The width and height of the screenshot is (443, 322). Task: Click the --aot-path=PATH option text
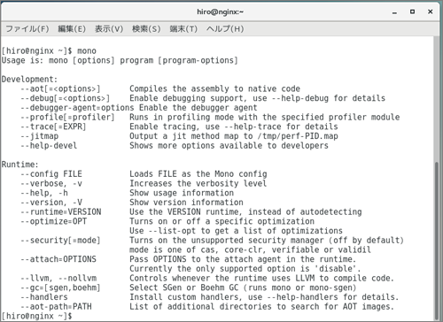pos(56,306)
